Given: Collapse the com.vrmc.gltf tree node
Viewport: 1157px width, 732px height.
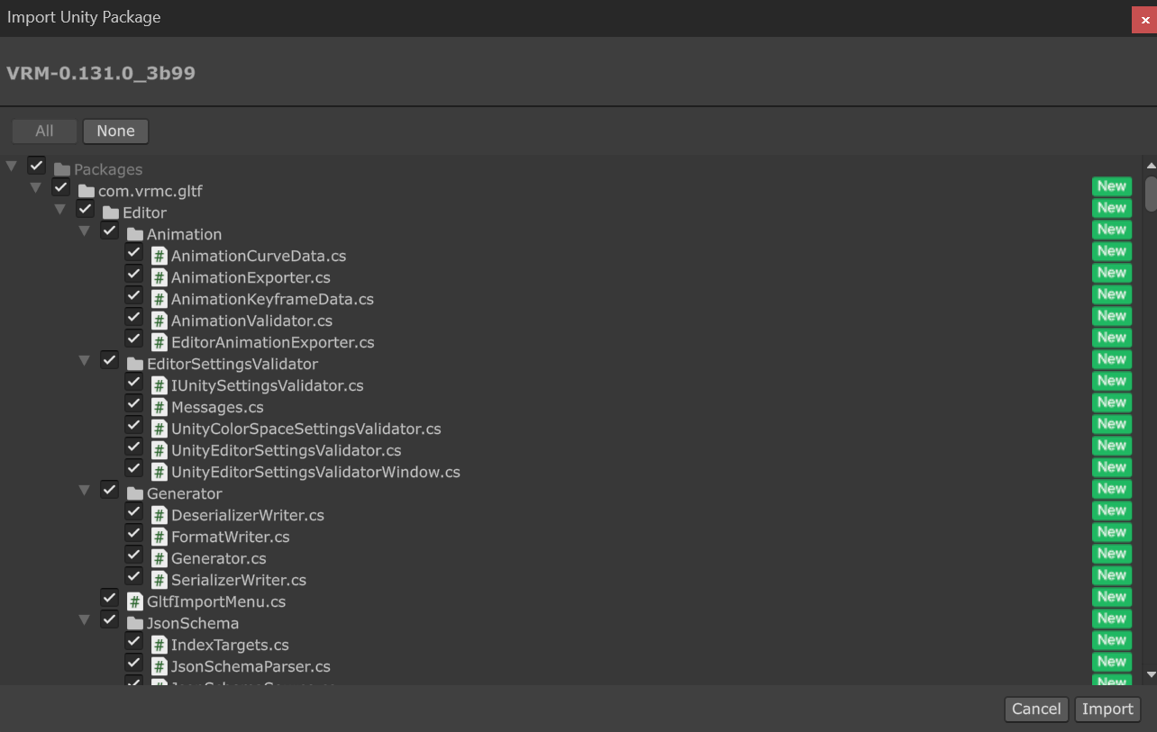Looking at the screenshot, I should click(36, 187).
